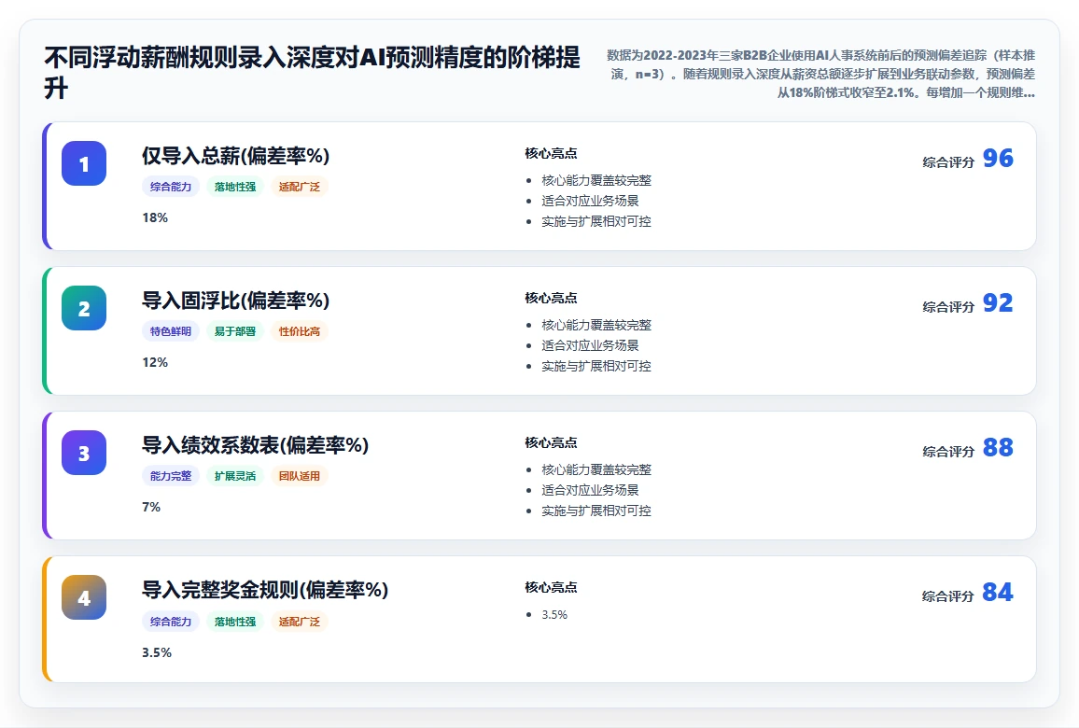Click the score 88
1079x728 pixels.
point(998,447)
